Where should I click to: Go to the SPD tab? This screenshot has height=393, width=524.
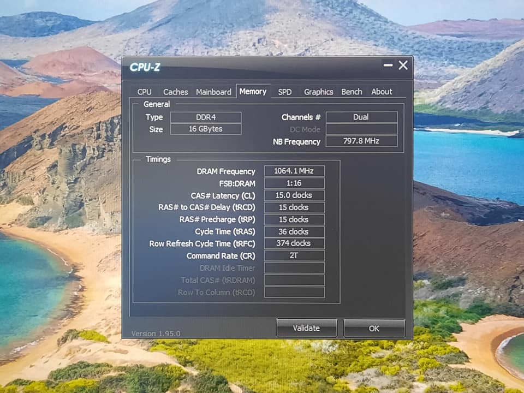click(x=285, y=92)
